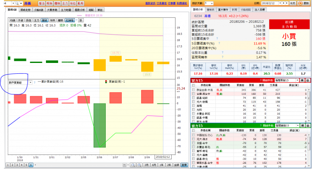Open the 交易屬性 link
This screenshot has width=312, height=169.
pyautogui.click(x=161, y=3)
